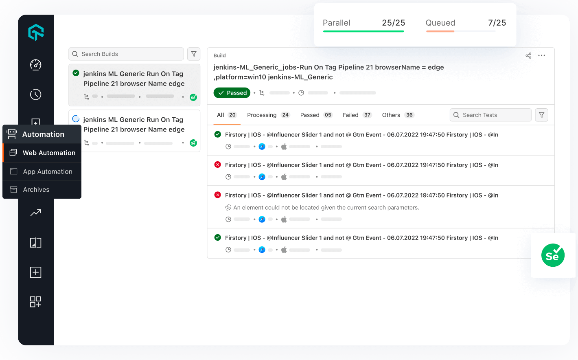Image resolution: width=578 pixels, height=360 pixels.
Task: Switch to the Processing tab
Action: 267,115
